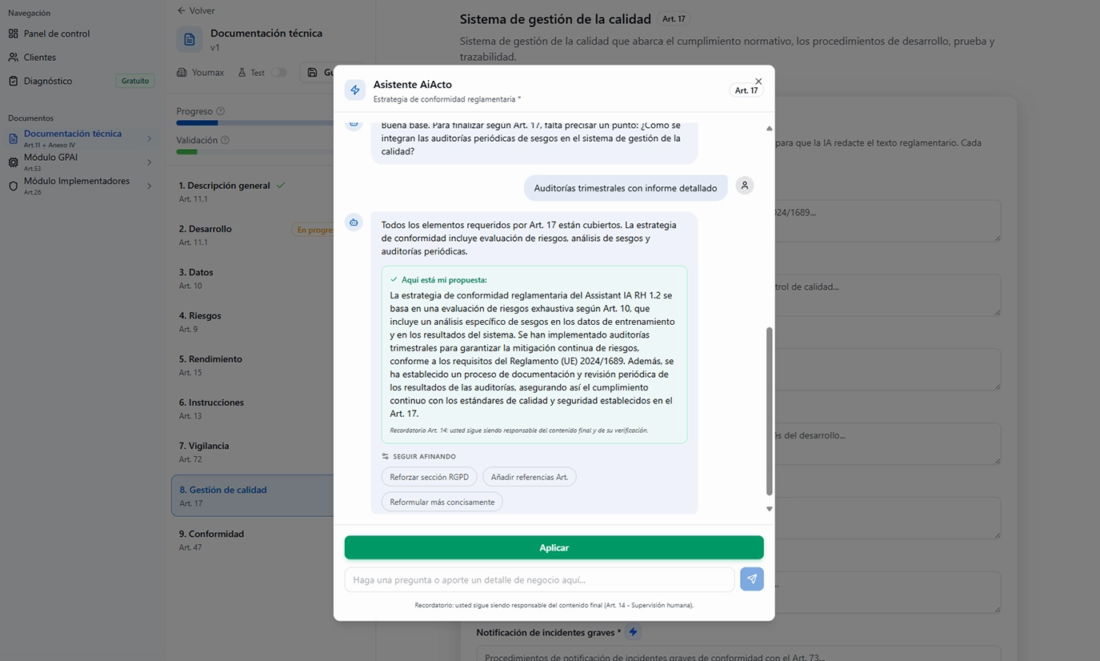1100x661 pixels.
Task: Open Diagnóstico clipboard icon
Action: (14, 80)
